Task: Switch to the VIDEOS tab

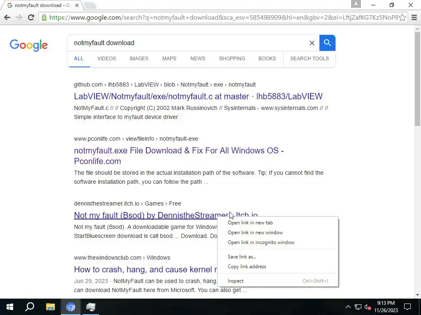Action: pos(106,58)
